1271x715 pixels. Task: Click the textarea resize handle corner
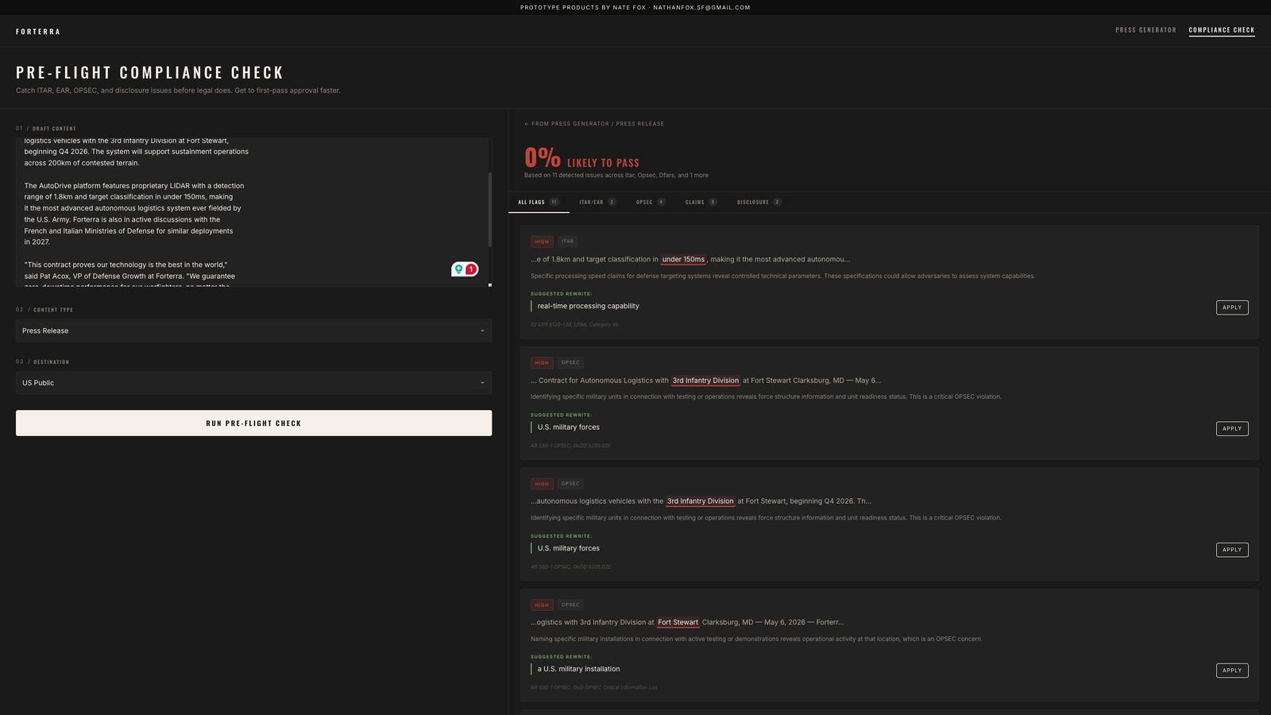489,284
